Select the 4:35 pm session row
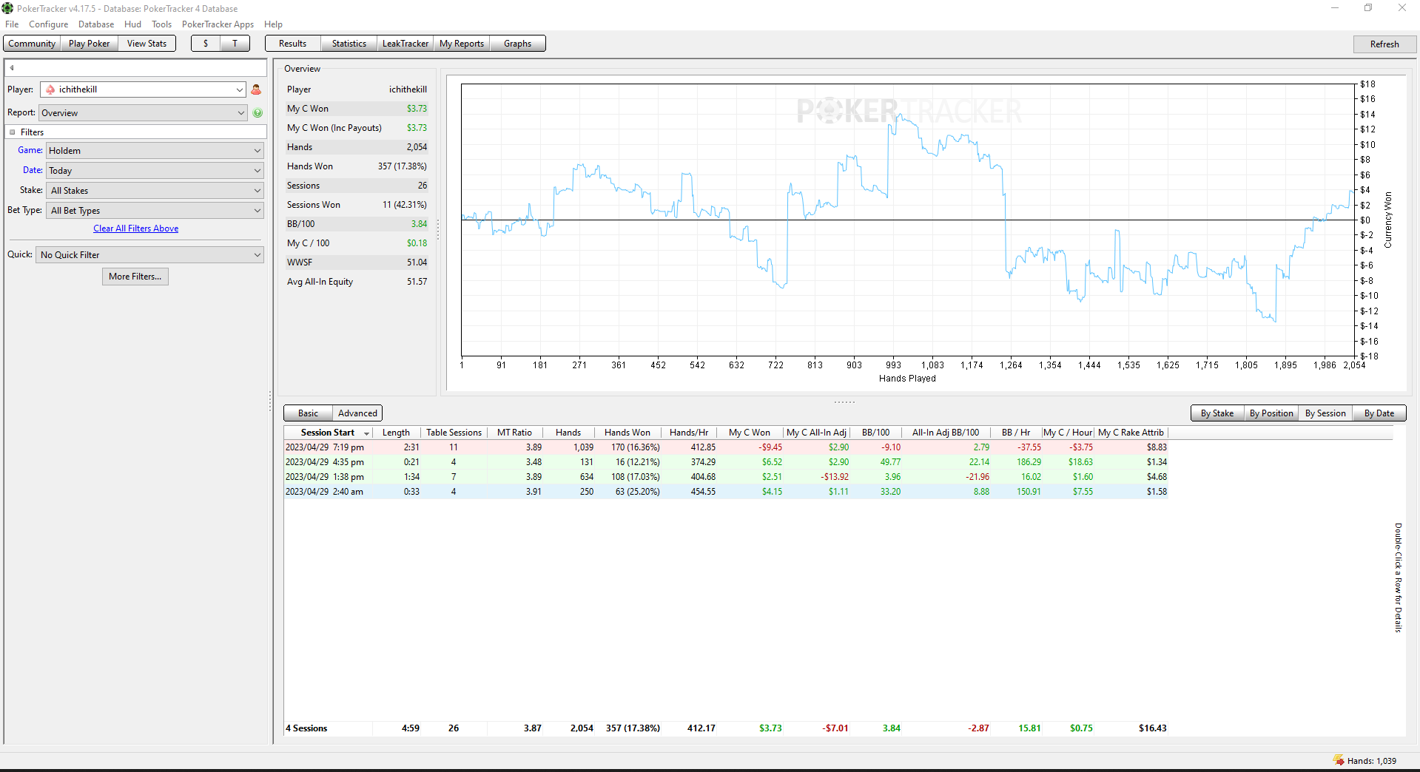1420x772 pixels. tap(726, 462)
